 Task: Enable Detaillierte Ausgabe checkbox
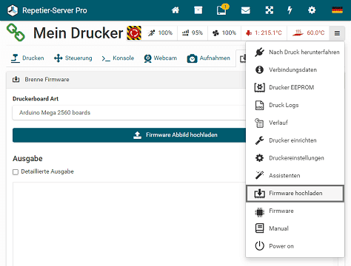16,172
